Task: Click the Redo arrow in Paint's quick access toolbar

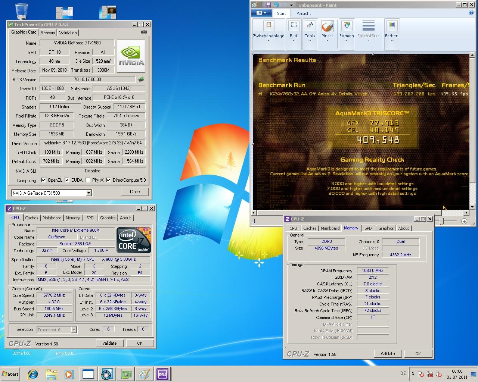Action: pos(285,5)
